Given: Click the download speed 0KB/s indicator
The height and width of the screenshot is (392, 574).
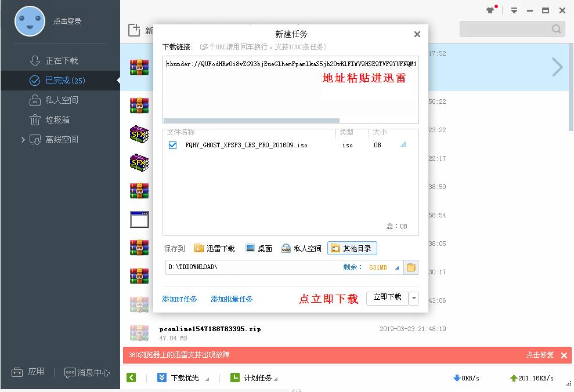Looking at the screenshot, I should click(466, 378).
